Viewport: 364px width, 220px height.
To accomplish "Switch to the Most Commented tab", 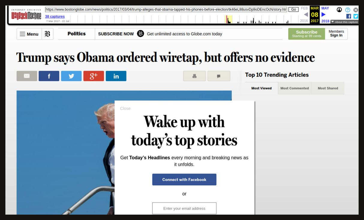I will pyautogui.click(x=295, y=88).
